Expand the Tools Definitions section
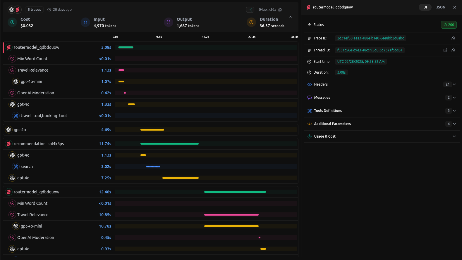This screenshot has width=462, height=260. click(x=454, y=111)
